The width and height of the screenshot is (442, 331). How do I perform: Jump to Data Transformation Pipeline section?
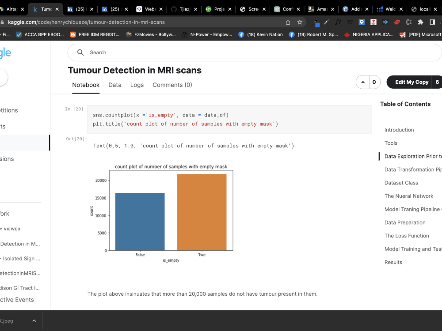pos(413,169)
